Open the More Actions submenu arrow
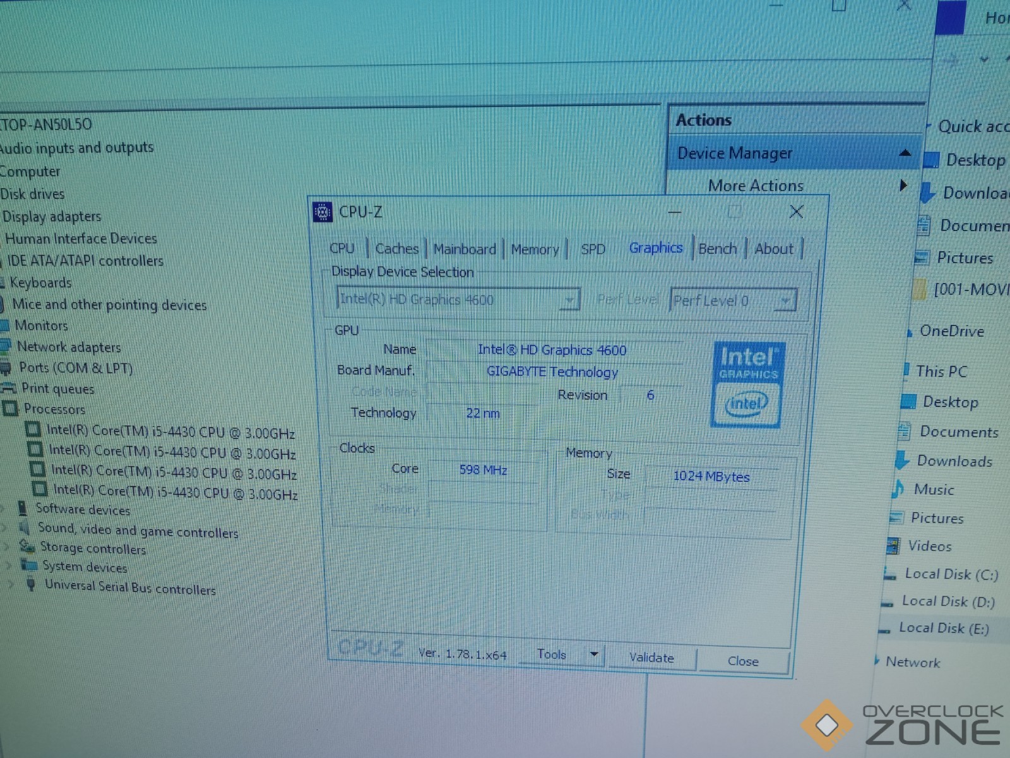 [x=904, y=185]
